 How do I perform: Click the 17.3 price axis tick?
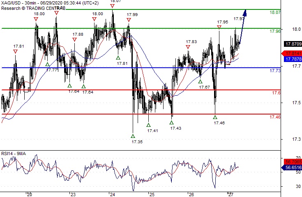coord(297,139)
